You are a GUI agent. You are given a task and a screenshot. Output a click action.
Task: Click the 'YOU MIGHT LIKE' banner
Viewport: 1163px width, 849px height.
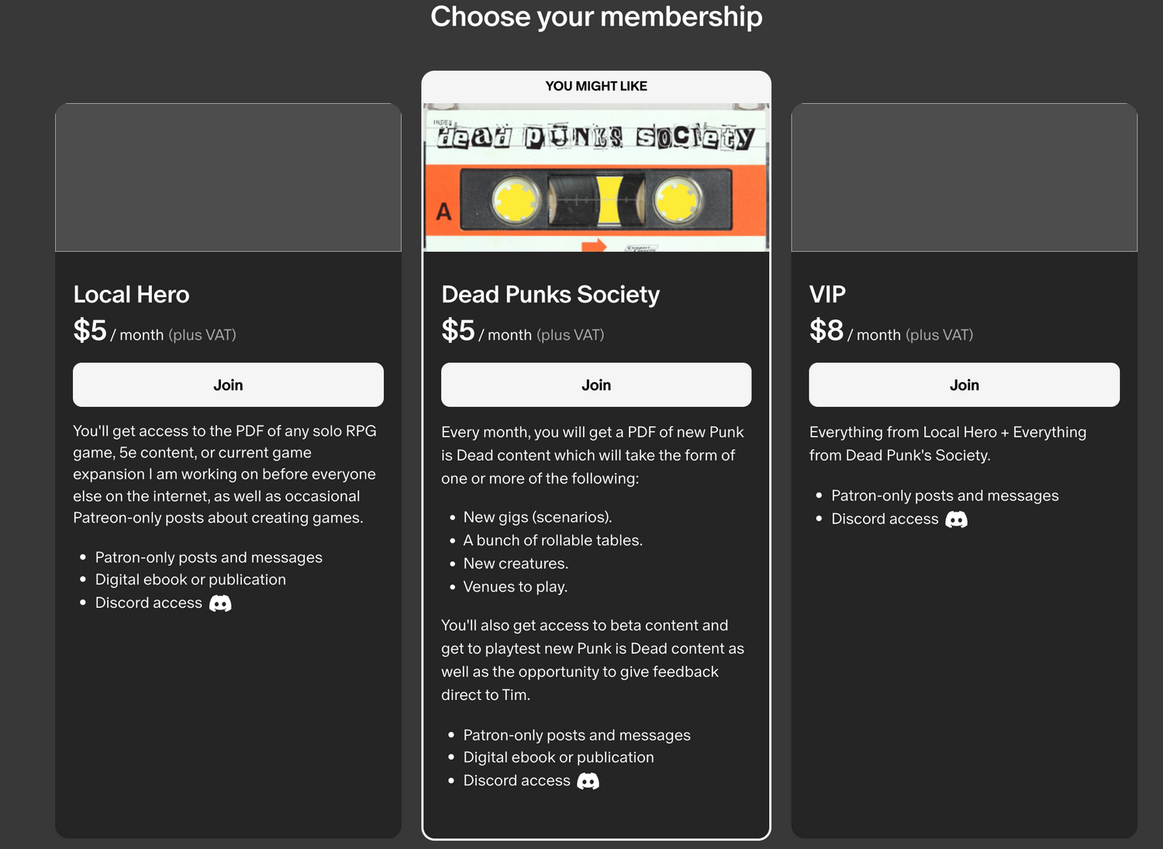(x=596, y=86)
